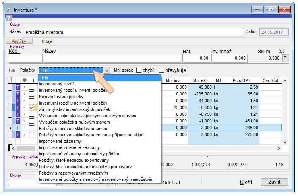Click the T icon in the checked row
The image size is (298, 196).
(x=18, y=107)
